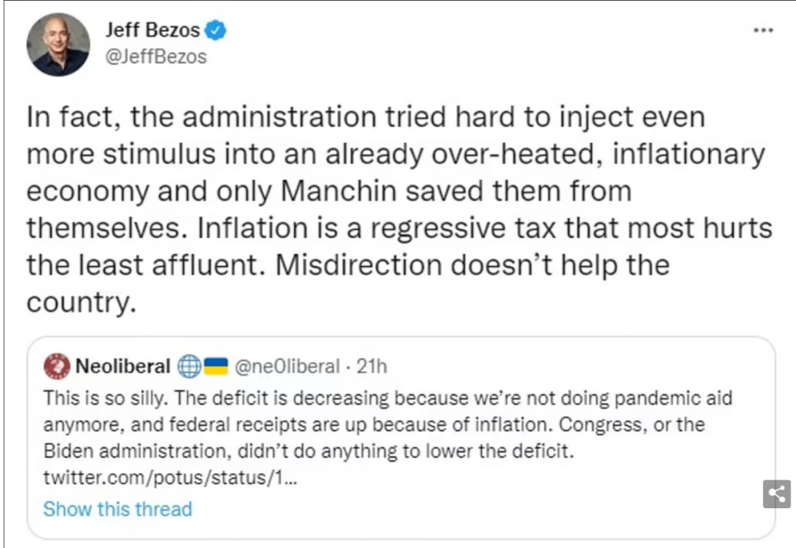
Task: Open the 21h timestamp of quoted tweet
Action: (371, 366)
